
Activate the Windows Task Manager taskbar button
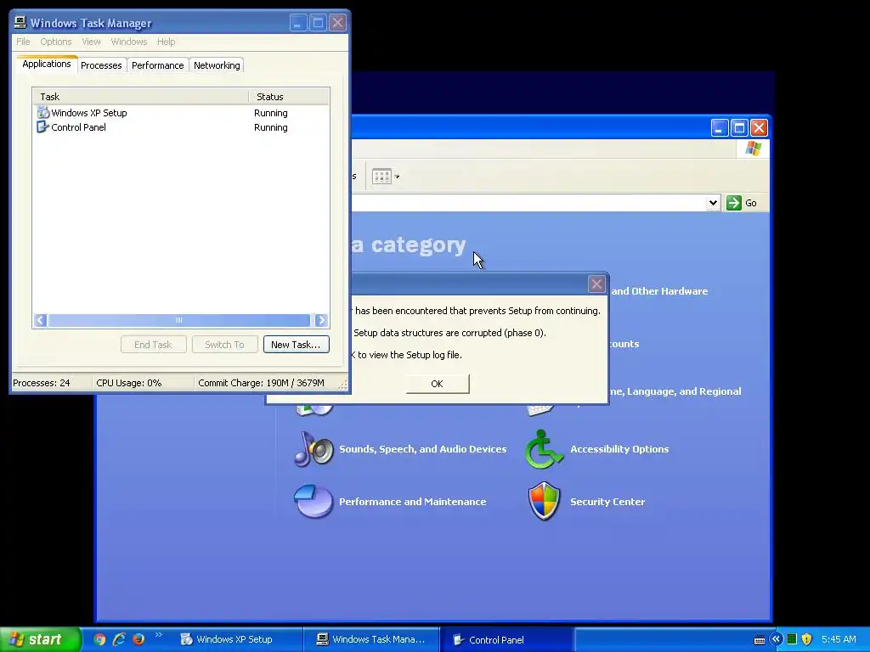pos(372,639)
